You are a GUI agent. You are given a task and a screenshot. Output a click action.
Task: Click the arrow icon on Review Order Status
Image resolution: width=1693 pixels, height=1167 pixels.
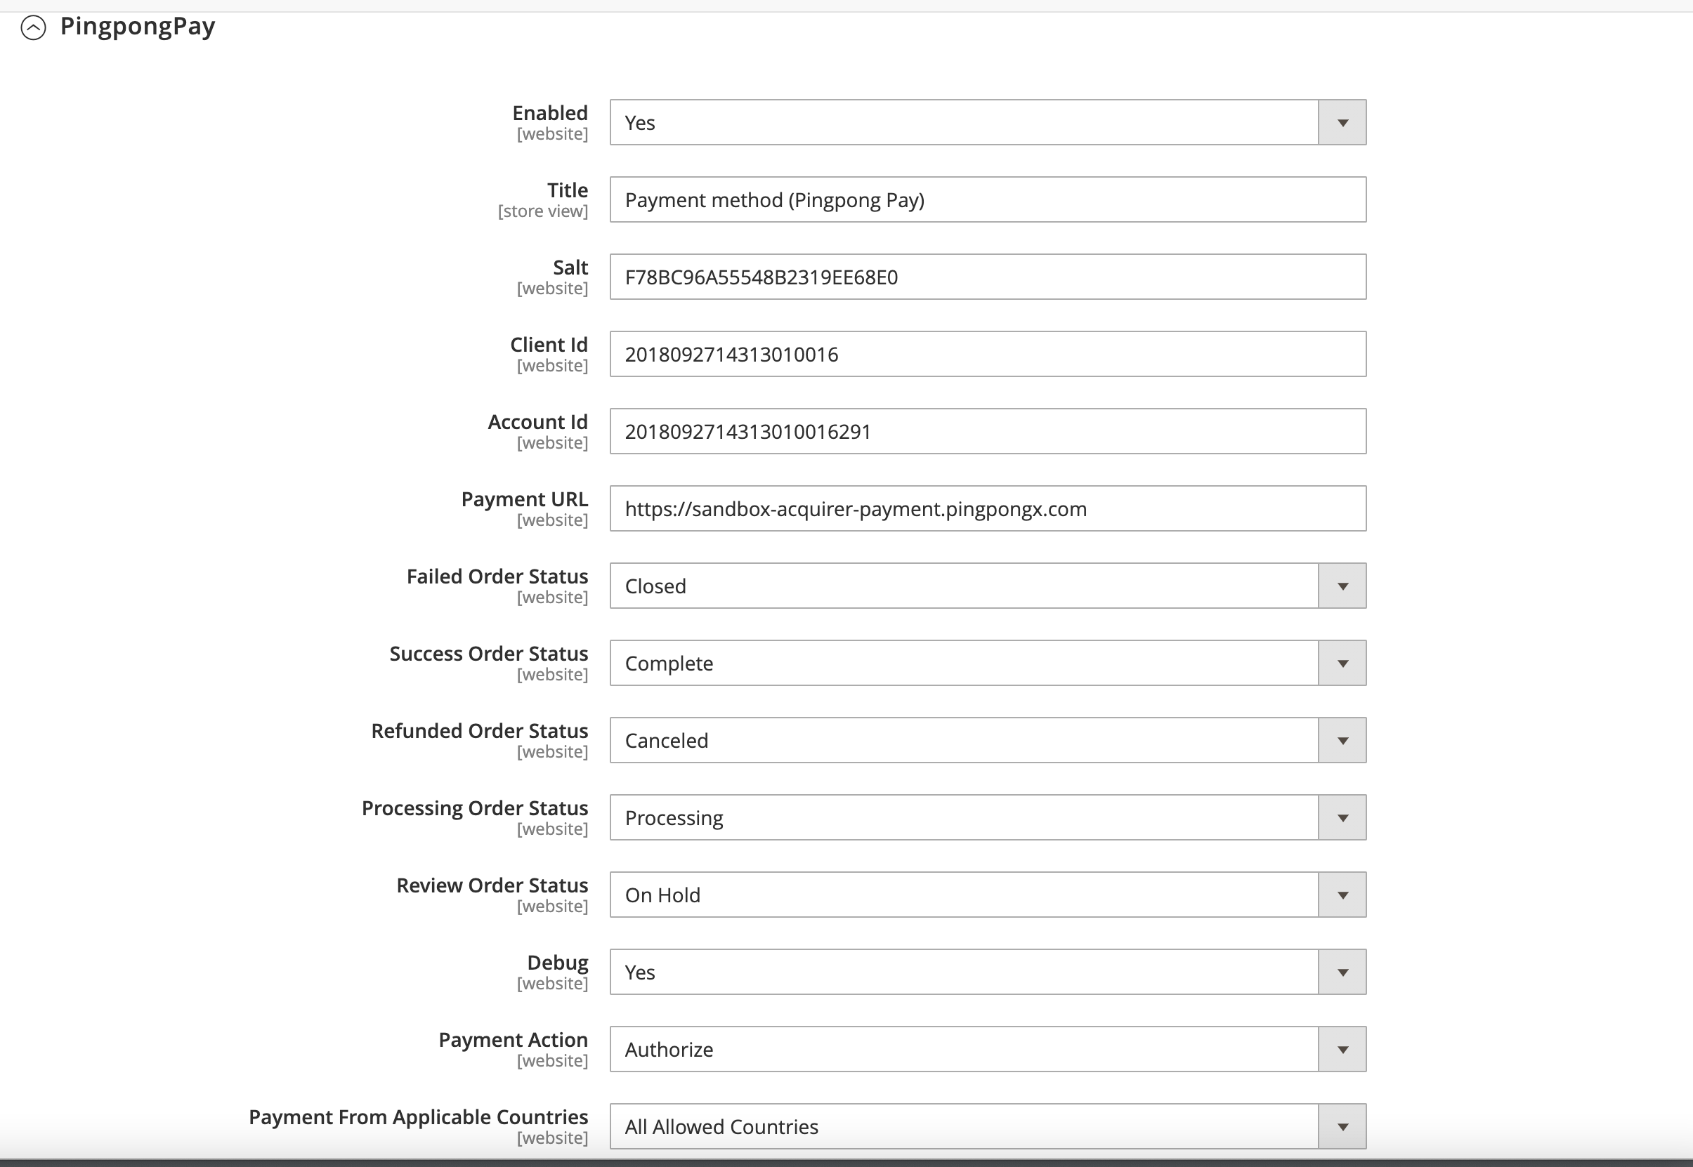pos(1341,894)
